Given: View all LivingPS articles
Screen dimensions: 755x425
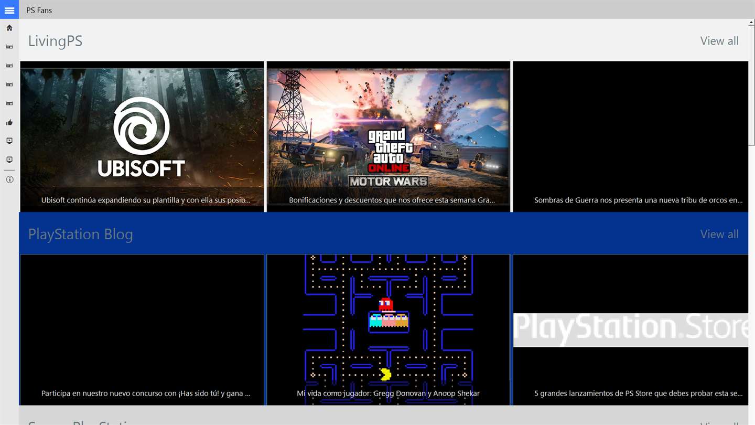Looking at the screenshot, I should tap(719, 41).
